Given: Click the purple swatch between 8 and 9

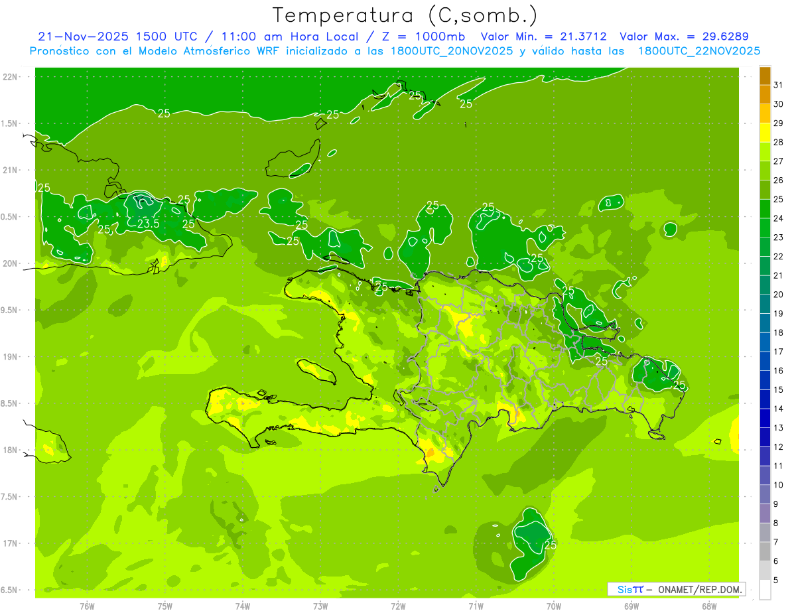Looking at the screenshot, I should pyautogui.click(x=765, y=513).
